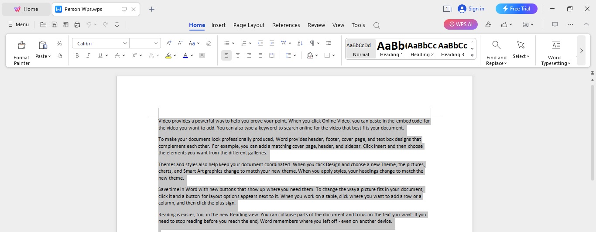Click the Sign in button
The height and width of the screenshot is (232, 596).
[x=471, y=9]
